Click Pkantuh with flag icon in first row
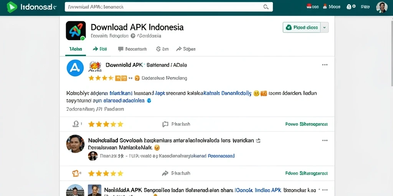 (176, 124)
